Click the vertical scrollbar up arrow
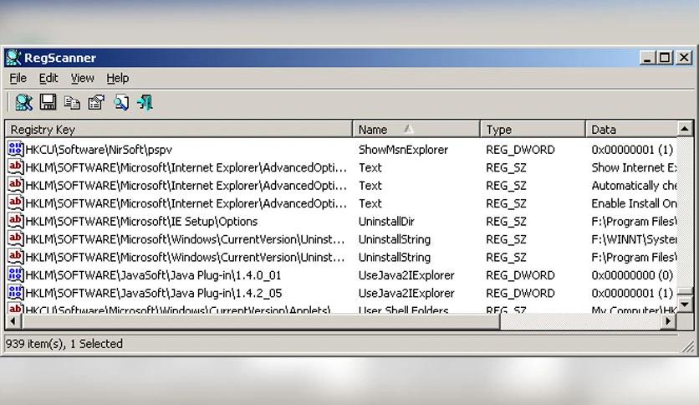Image resolution: width=699 pixels, height=405 pixels. 685,129
